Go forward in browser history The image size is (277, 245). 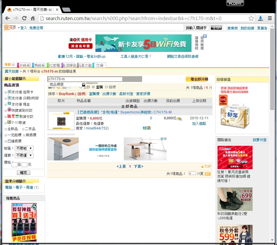click(x=16, y=18)
